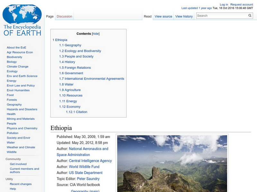The image size is (257, 192).
Task: Hide the Contents table
Action: 95,34
